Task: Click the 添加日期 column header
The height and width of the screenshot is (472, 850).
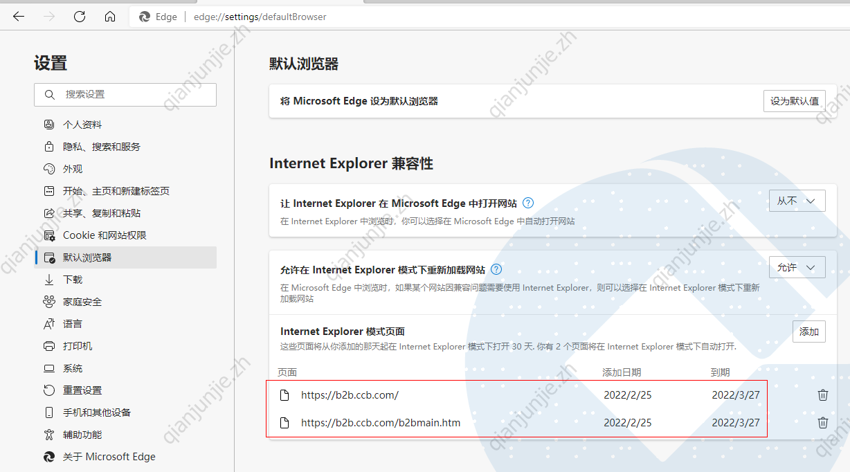Action: click(x=622, y=372)
